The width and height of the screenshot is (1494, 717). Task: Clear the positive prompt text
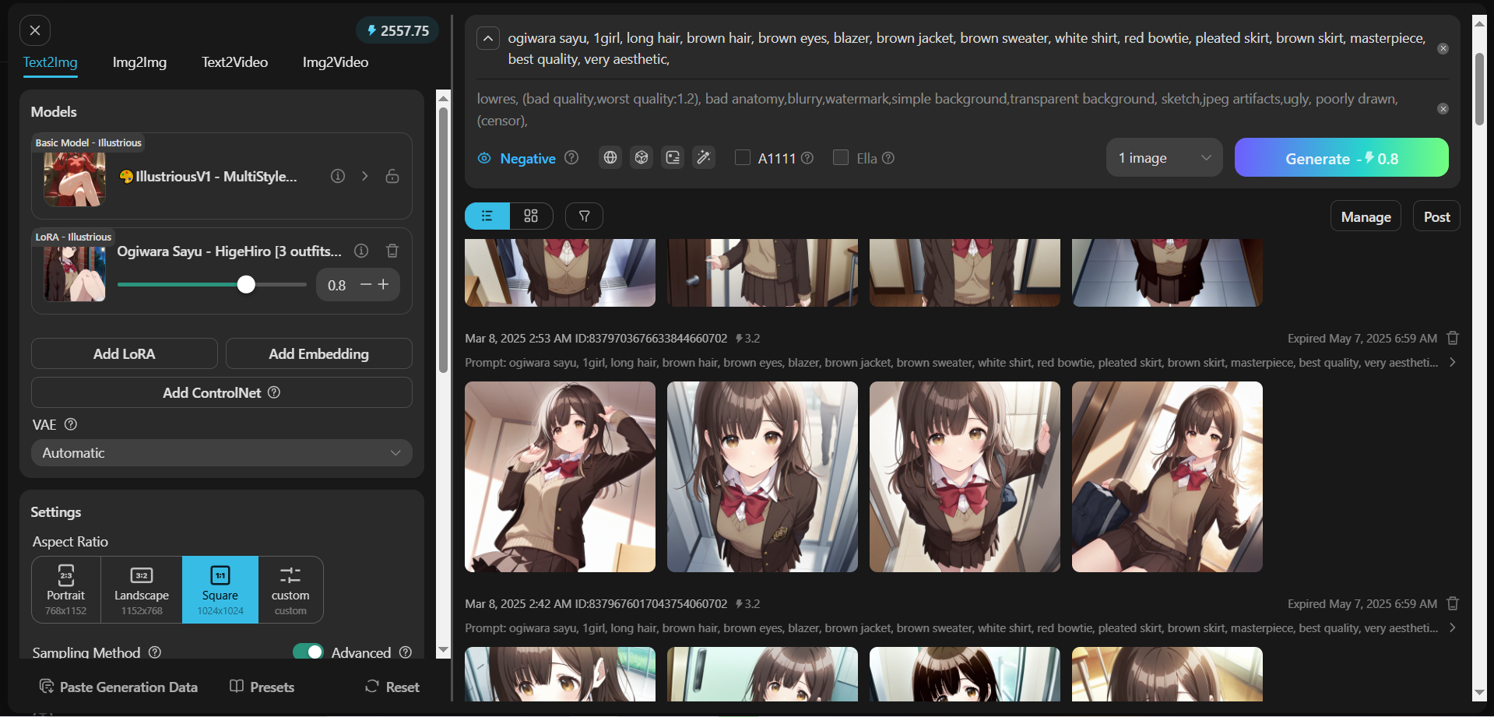coord(1443,48)
